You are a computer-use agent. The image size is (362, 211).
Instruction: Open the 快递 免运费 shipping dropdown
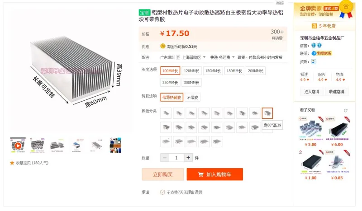click(222, 57)
